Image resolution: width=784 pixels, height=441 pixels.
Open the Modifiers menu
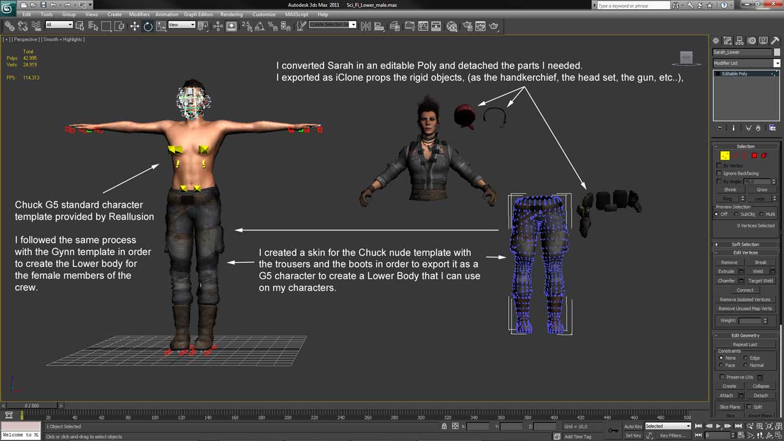(139, 14)
